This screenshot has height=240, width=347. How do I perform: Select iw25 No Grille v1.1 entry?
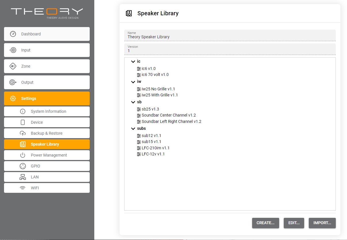point(158,89)
